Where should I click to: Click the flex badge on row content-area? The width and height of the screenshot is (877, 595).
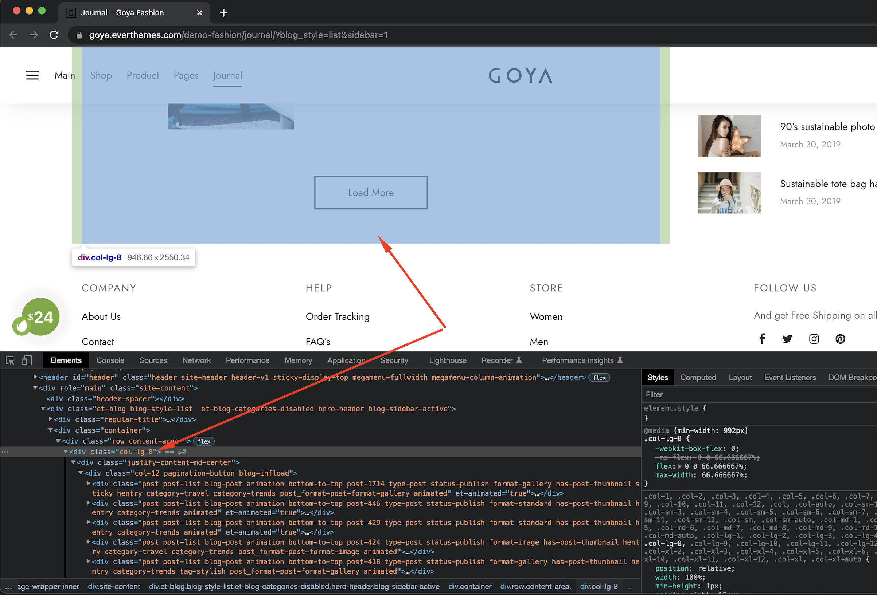click(204, 441)
